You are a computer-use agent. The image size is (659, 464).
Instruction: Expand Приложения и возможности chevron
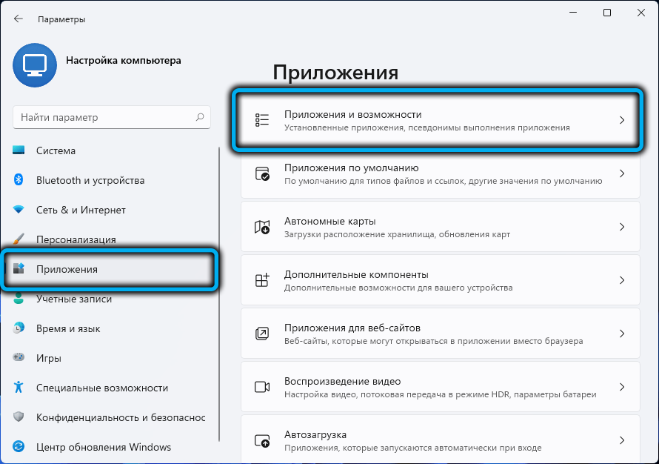coord(622,120)
